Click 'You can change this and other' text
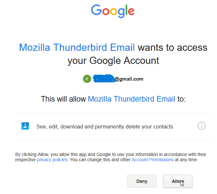Viewport: 217px width, 194px height. pos(100,160)
